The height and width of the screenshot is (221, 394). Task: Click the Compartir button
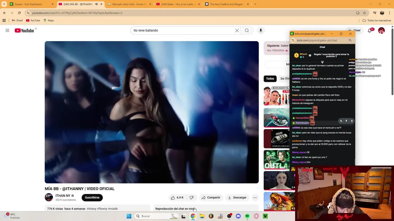coord(211,198)
